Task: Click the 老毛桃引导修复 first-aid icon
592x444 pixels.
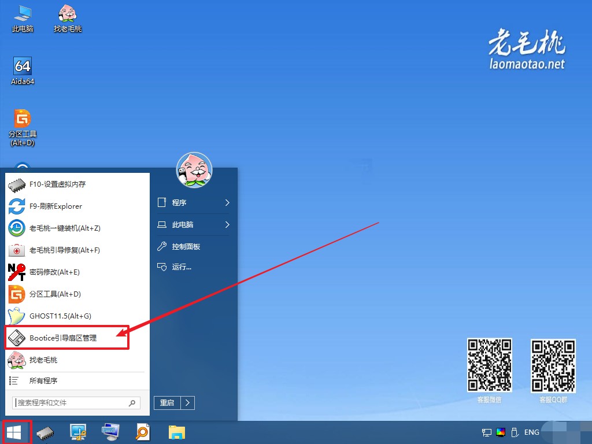Action: coord(17,250)
